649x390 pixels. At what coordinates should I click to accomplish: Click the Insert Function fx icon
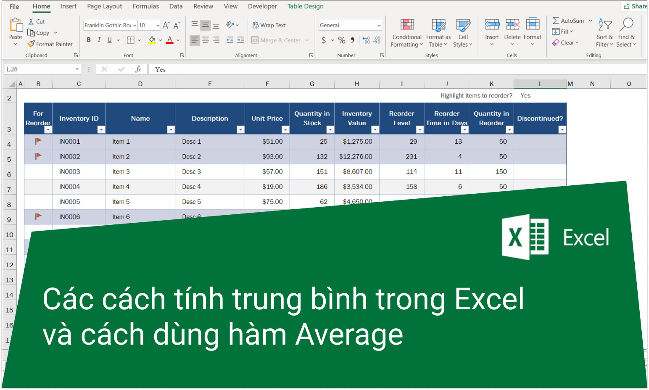tap(138, 69)
